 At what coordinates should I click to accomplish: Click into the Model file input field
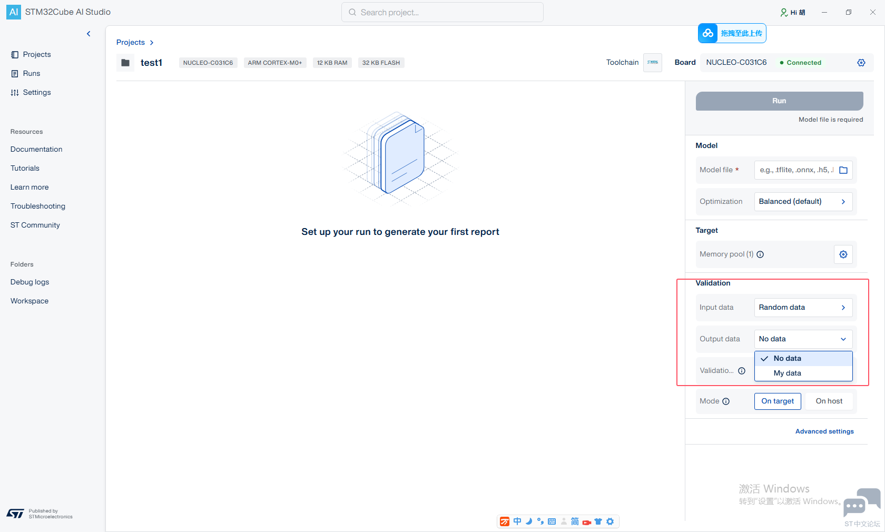pyautogui.click(x=795, y=170)
